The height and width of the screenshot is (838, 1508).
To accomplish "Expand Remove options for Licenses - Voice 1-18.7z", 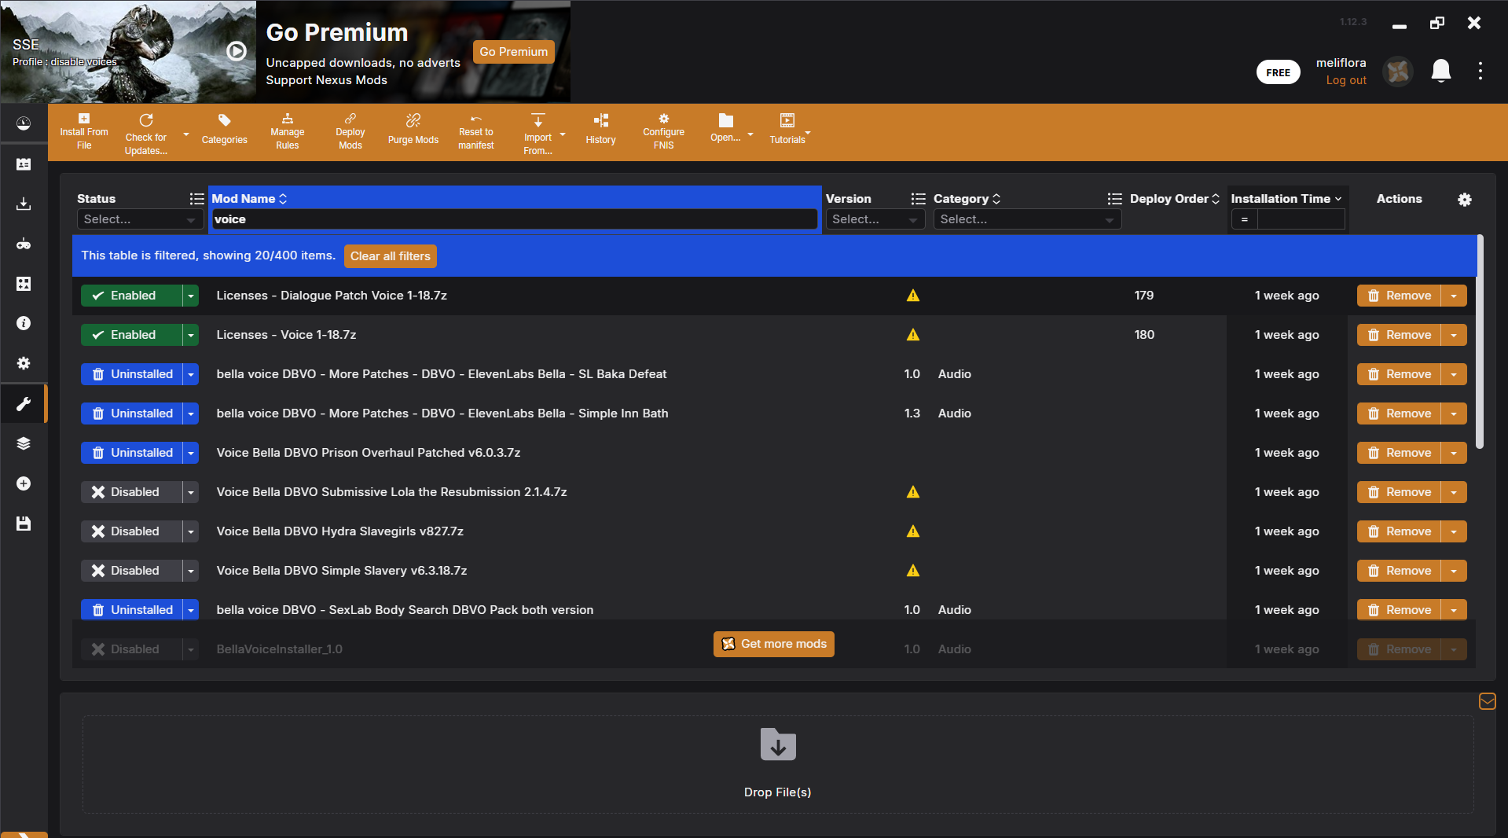I will [1454, 335].
